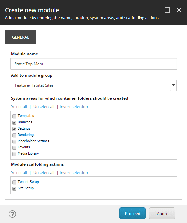
Task: Uncheck the Site Setup action
Action: (14, 189)
